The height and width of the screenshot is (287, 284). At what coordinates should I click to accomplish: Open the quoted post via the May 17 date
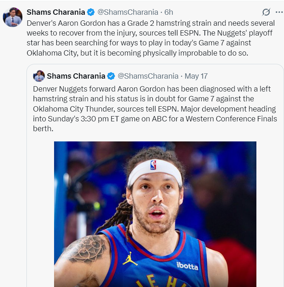click(x=196, y=76)
